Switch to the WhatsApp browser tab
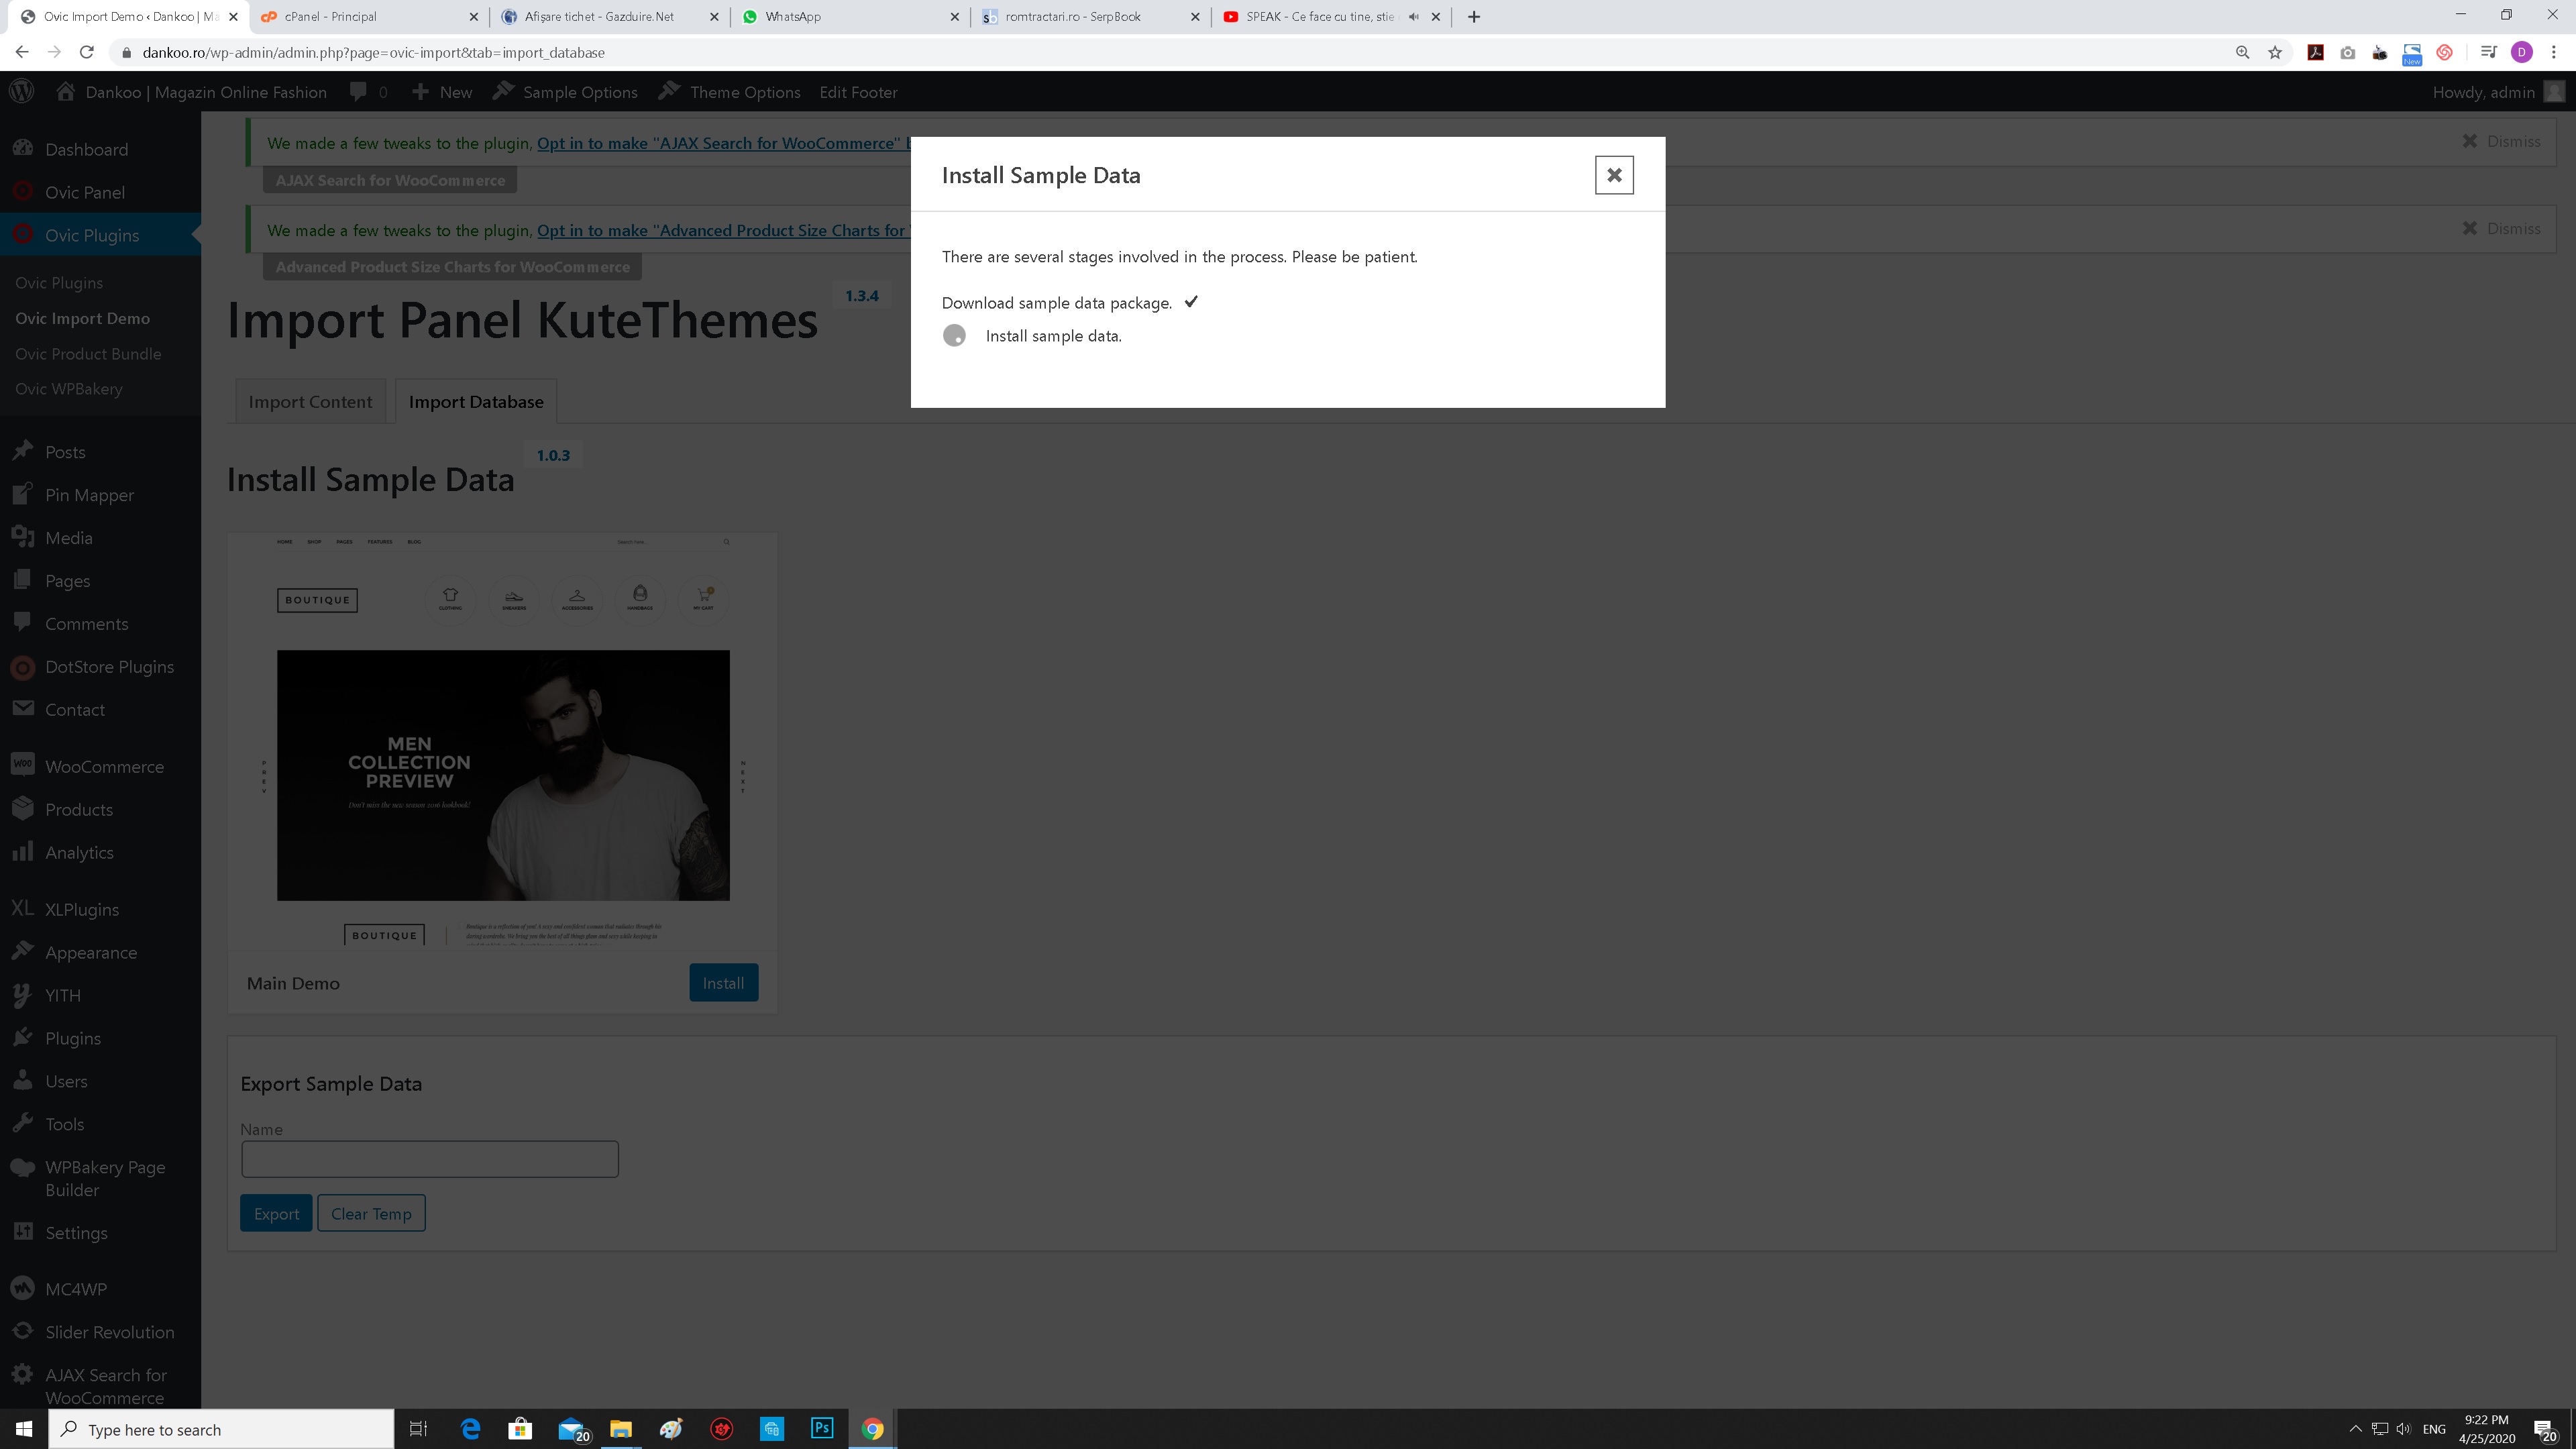Viewport: 2576px width, 1449px height. pyautogui.click(x=849, y=17)
